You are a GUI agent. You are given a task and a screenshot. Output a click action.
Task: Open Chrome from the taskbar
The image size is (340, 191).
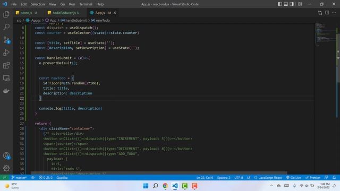165,186
